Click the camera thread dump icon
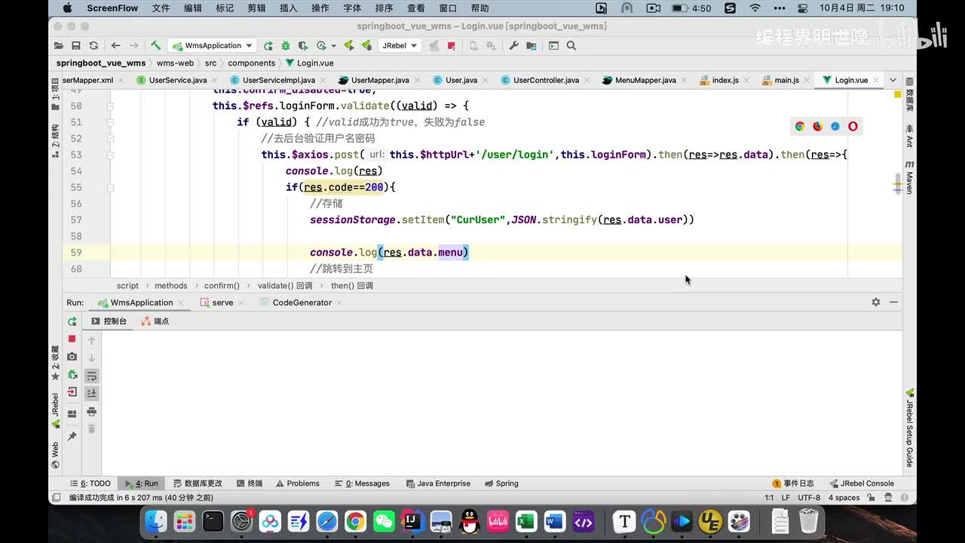Image resolution: width=965 pixels, height=543 pixels. [x=72, y=357]
